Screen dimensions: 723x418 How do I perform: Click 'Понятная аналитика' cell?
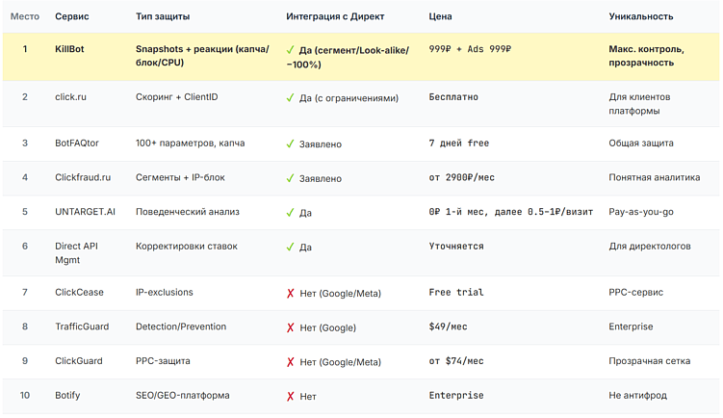click(655, 177)
